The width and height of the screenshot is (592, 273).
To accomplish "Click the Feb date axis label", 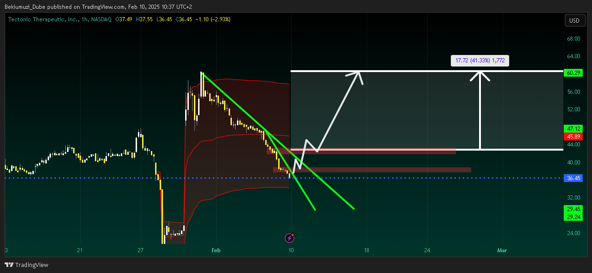I will coord(216,250).
